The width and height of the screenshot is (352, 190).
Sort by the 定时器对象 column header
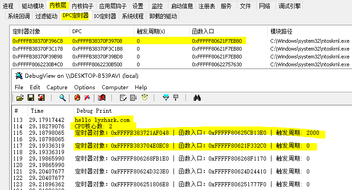[x=40, y=31]
